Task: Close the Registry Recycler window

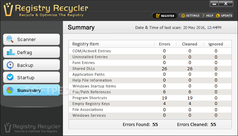Action: [x=226, y=4]
